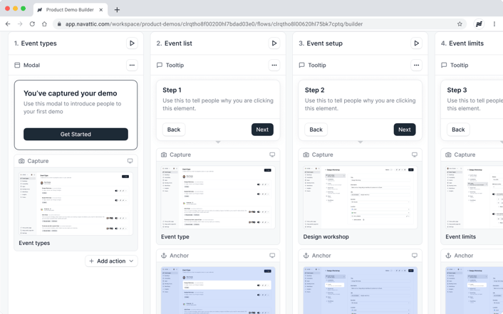Click Next in Step 1 tooltip
503x314 pixels.
[x=262, y=130]
